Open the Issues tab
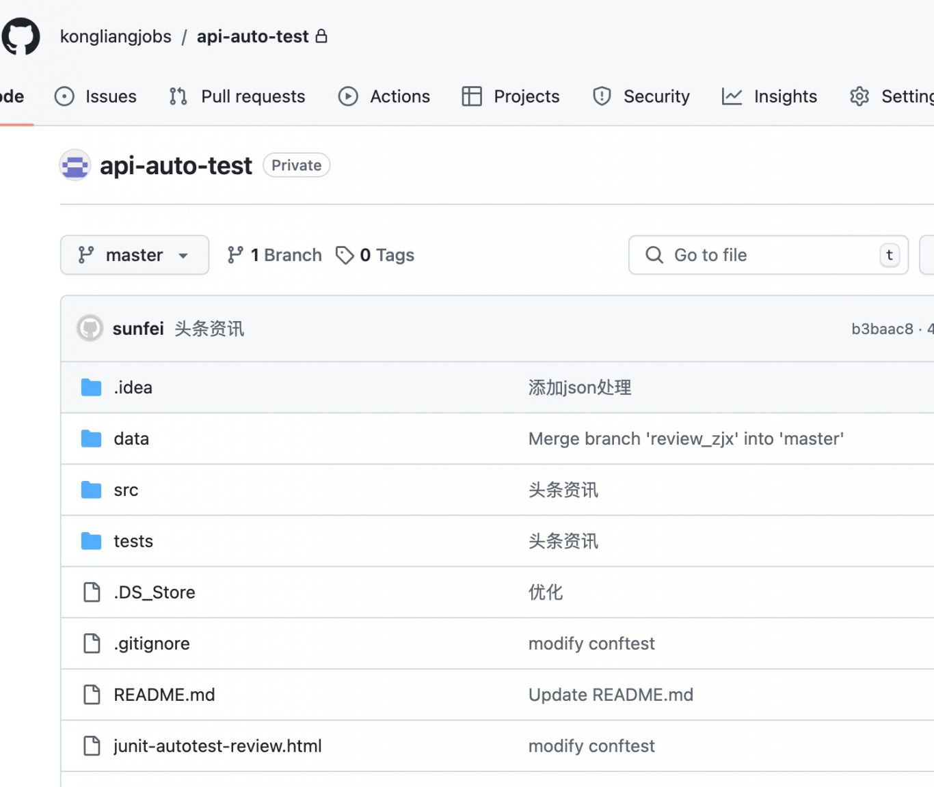This screenshot has height=787, width=934. [x=96, y=96]
